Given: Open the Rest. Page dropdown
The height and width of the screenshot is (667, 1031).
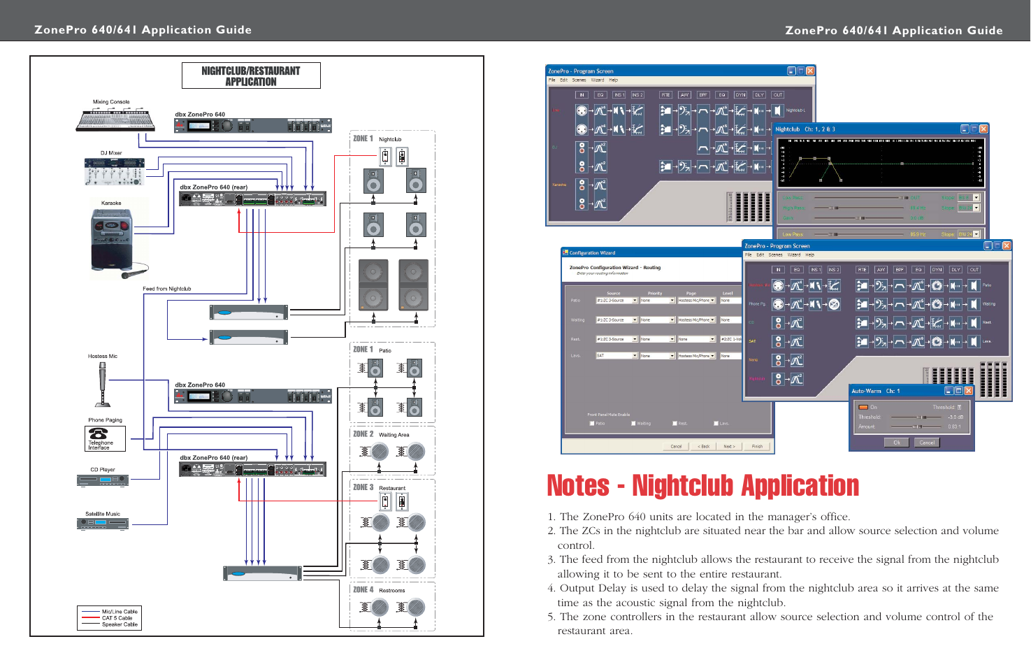Looking at the screenshot, I should click(697, 339).
